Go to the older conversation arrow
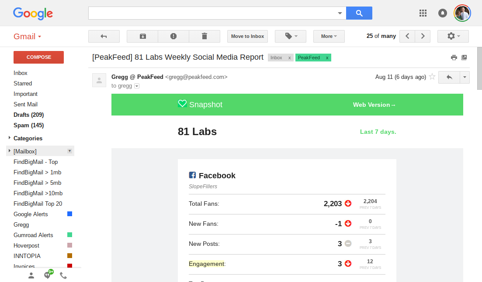The image size is (482, 282). click(423, 36)
